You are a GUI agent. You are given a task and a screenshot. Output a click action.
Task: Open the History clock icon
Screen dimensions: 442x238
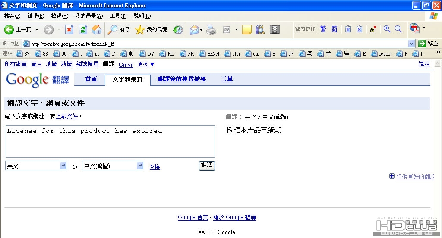click(x=178, y=30)
